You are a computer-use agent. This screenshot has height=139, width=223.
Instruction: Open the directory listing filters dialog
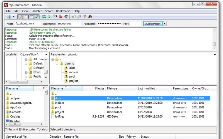click(74, 17)
